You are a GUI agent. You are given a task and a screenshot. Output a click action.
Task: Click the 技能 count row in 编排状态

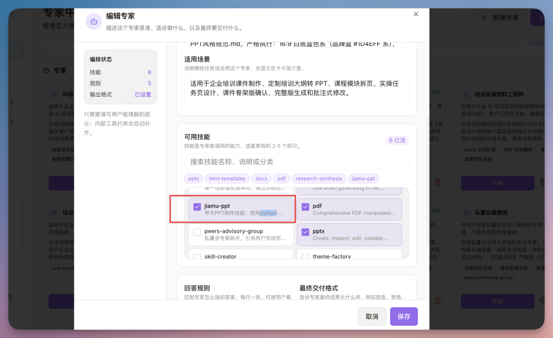tap(120, 72)
